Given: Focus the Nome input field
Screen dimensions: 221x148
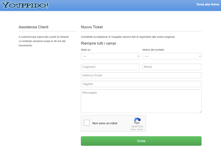Looking at the screenshot, I should pyautogui.click(x=172, y=67).
